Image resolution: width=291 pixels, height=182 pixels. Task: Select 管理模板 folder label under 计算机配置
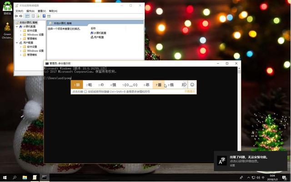click(32, 39)
